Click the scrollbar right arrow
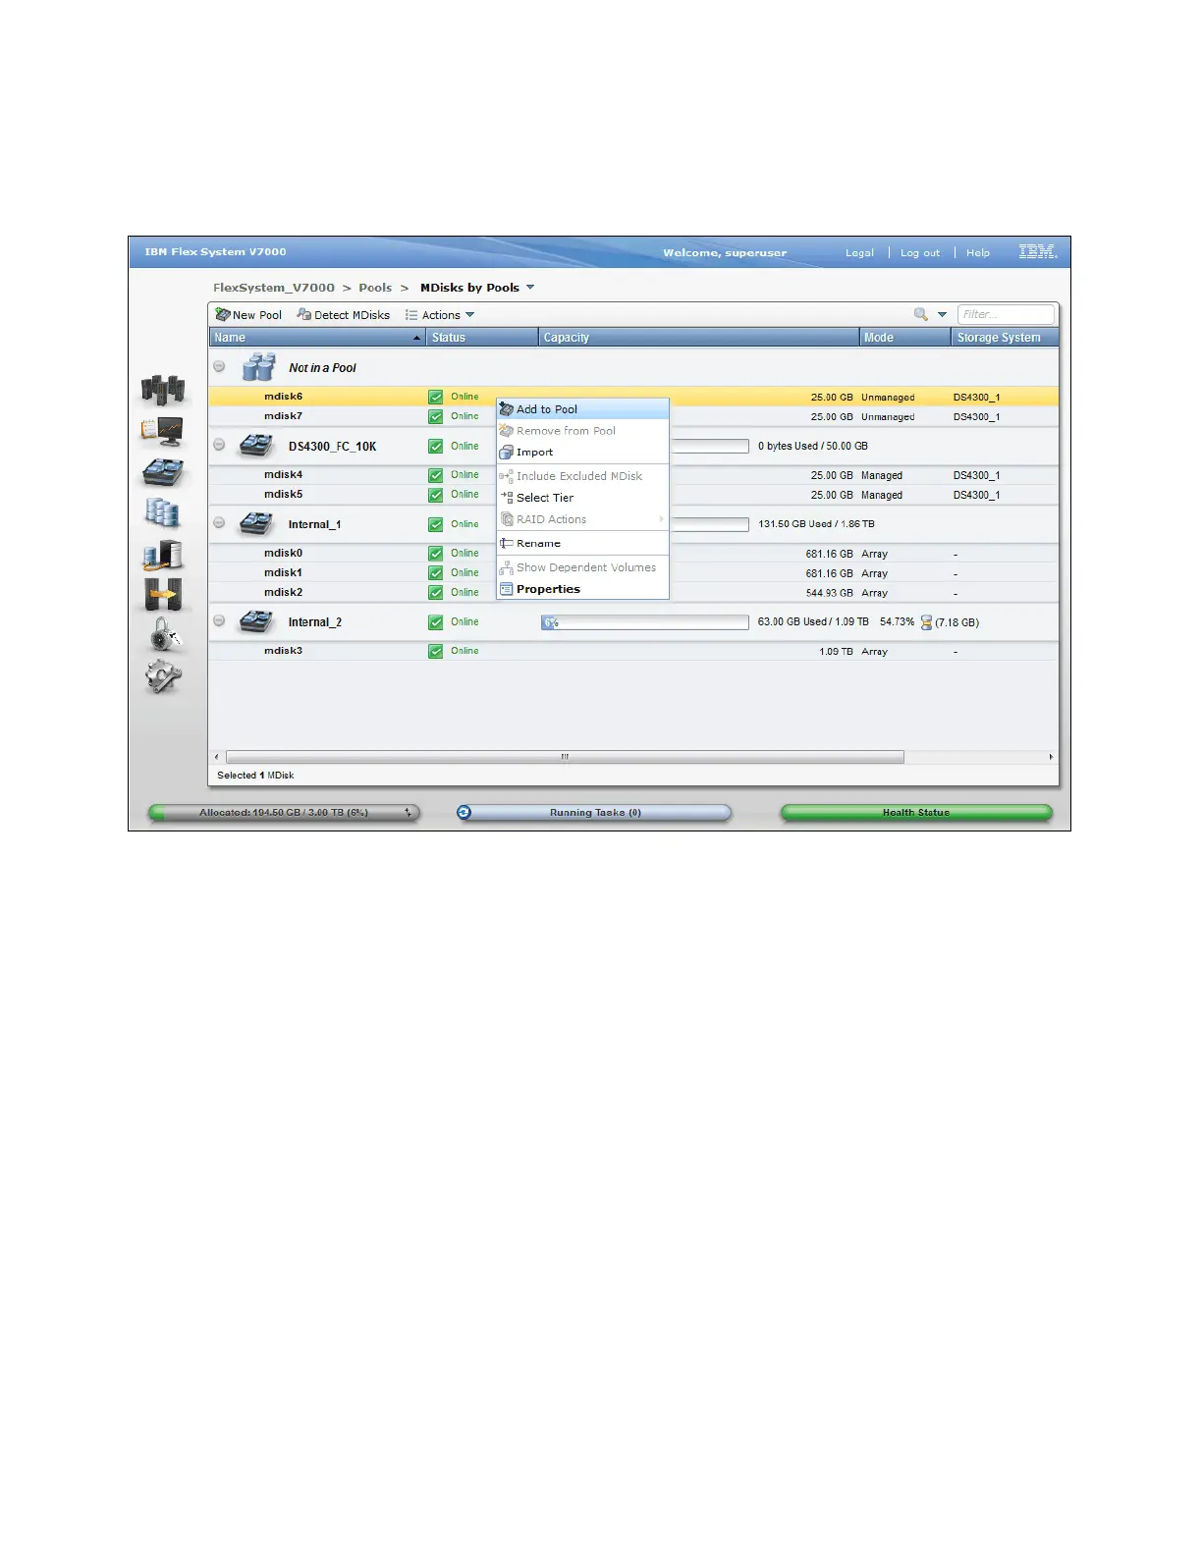The image size is (1202, 1555). pyautogui.click(x=1051, y=757)
